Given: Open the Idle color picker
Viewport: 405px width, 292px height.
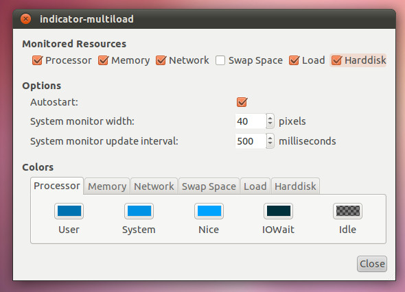Looking at the screenshot, I should tap(347, 211).
